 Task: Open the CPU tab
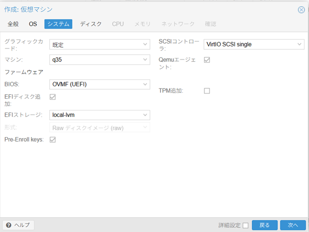[118, 24]
